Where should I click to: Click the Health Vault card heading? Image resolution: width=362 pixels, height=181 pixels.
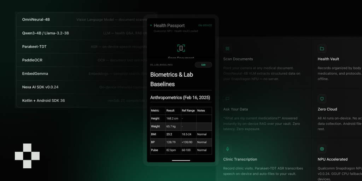click(x=328, y=59)
